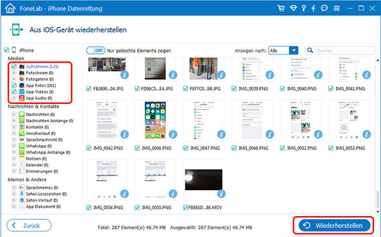Select Fotostream (0) category

[x=39, y=73]
